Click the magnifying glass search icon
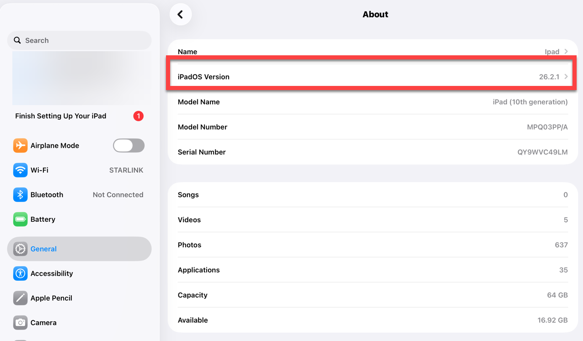Viewport: 583px width, 341px height. (x=17, y=40)
